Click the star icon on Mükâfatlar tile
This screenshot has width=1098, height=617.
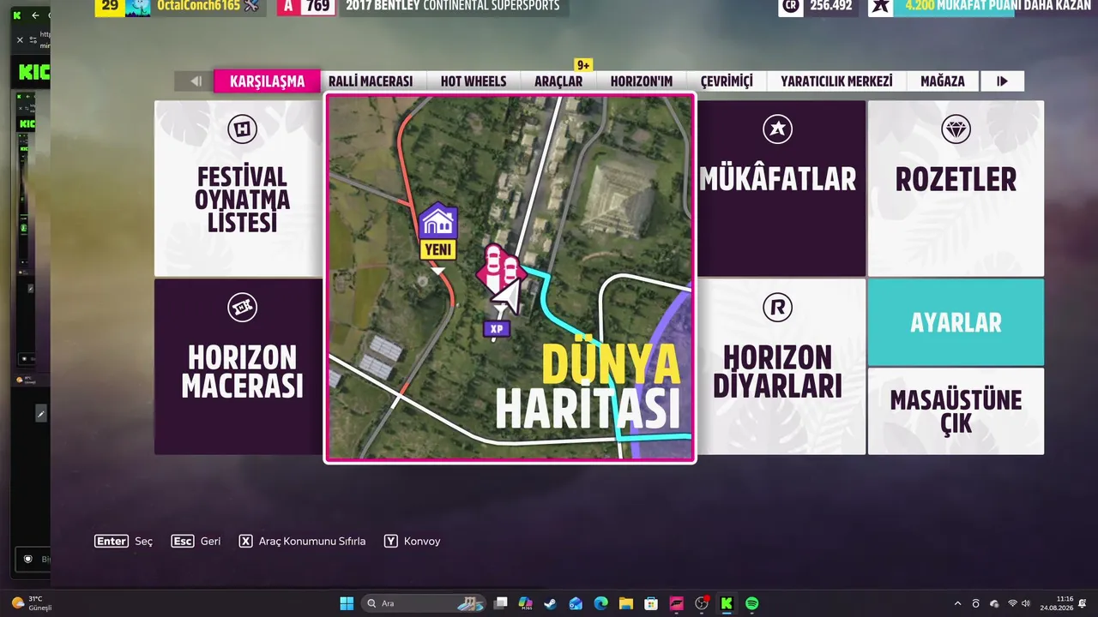click(x=777, y=129)
